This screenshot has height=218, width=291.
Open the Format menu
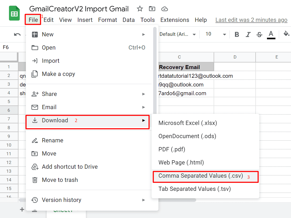[107, 20]
